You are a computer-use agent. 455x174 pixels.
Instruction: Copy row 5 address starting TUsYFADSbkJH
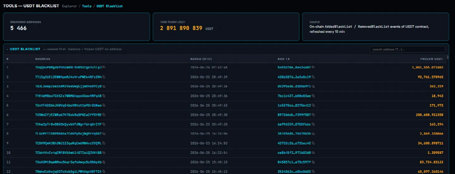104,105
